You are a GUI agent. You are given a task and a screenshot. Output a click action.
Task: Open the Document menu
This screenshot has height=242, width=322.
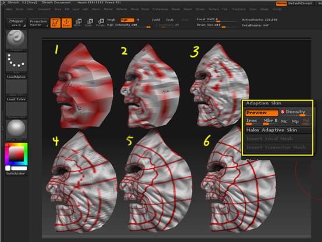[x=44, y=9]
